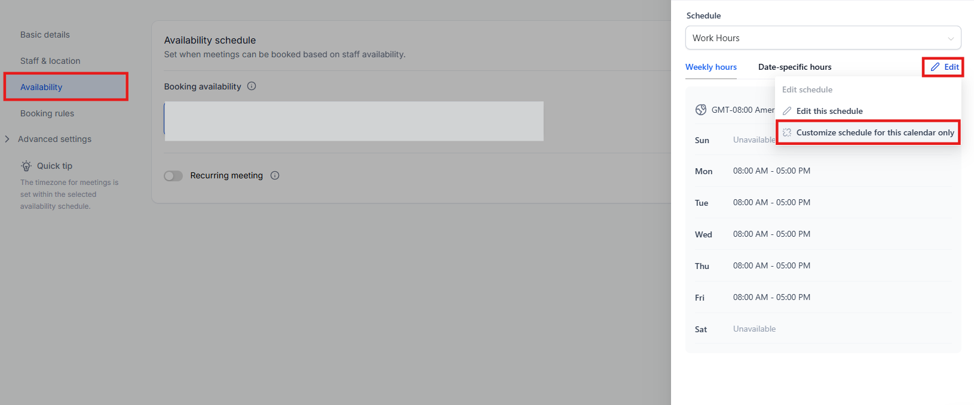Open the Basic details section
The width and height of the screenshot is (974, 405).
pos(45,35)
